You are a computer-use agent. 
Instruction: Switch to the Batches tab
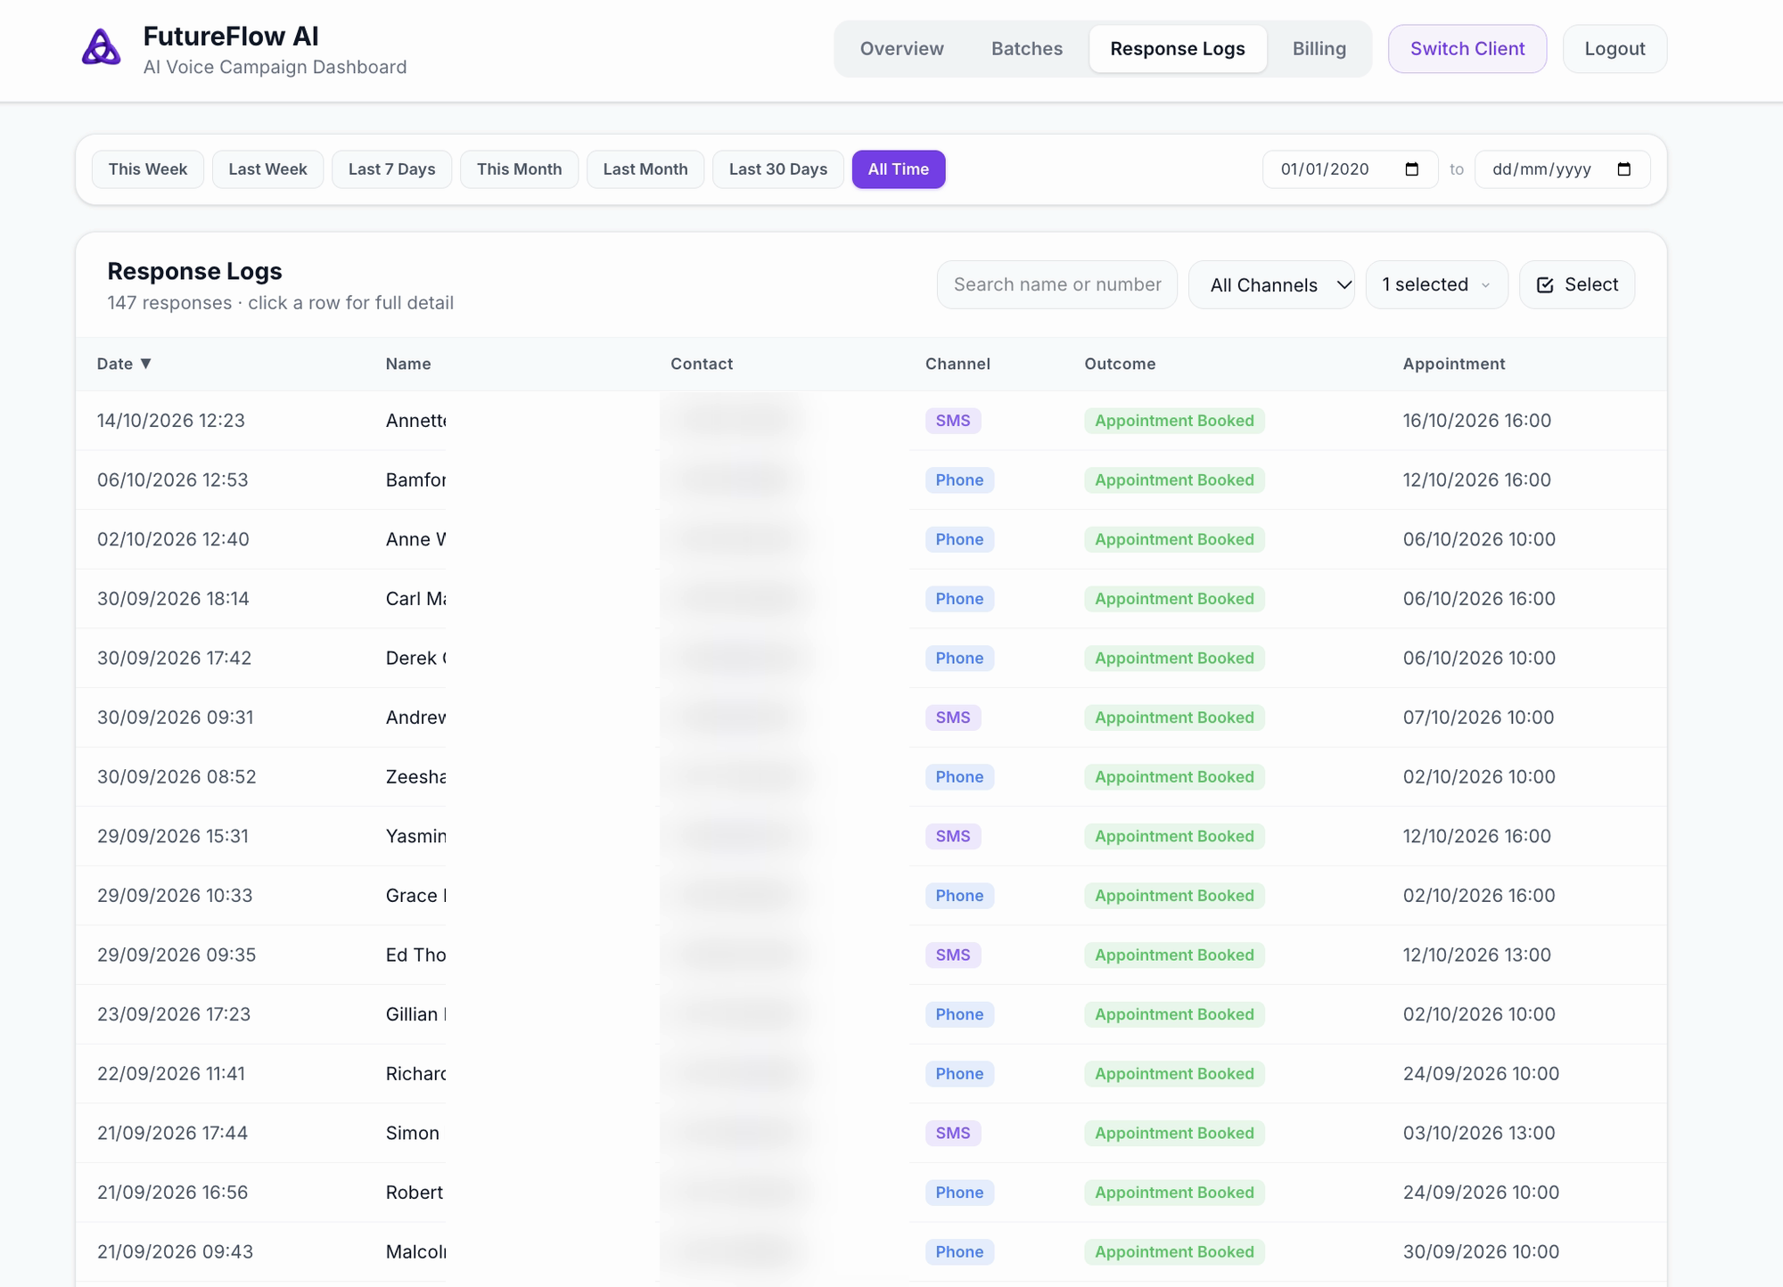coord(1027,49)
